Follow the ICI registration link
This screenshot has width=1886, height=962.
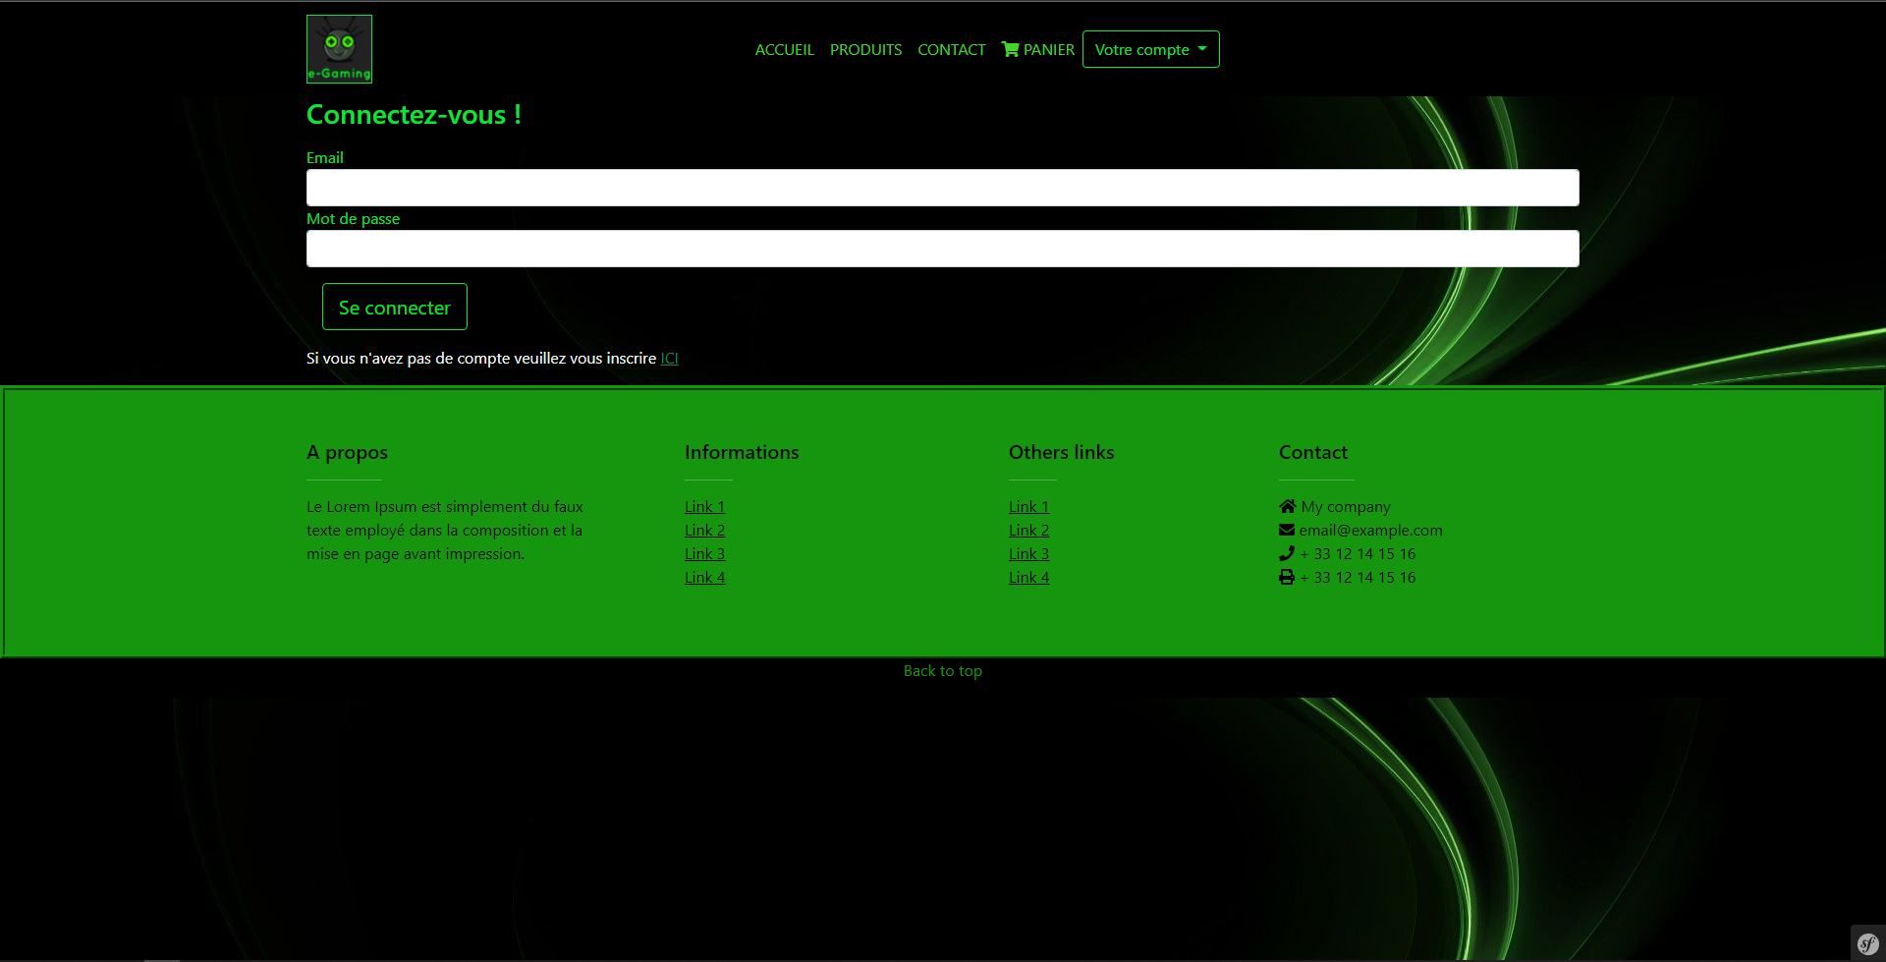pos(669,359)
